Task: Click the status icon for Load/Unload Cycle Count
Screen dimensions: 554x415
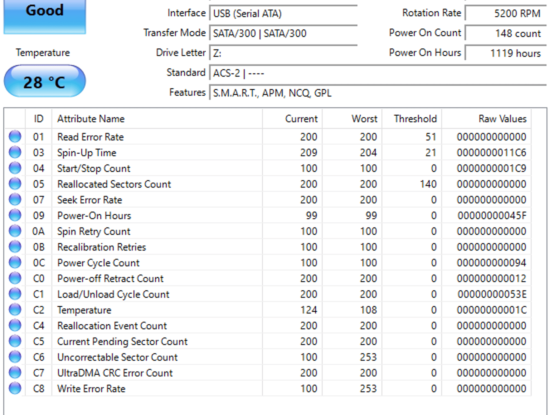Action: coord(15,294)
